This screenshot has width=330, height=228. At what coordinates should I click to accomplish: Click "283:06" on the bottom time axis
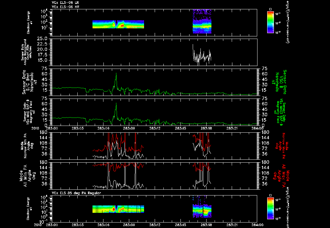103,225
